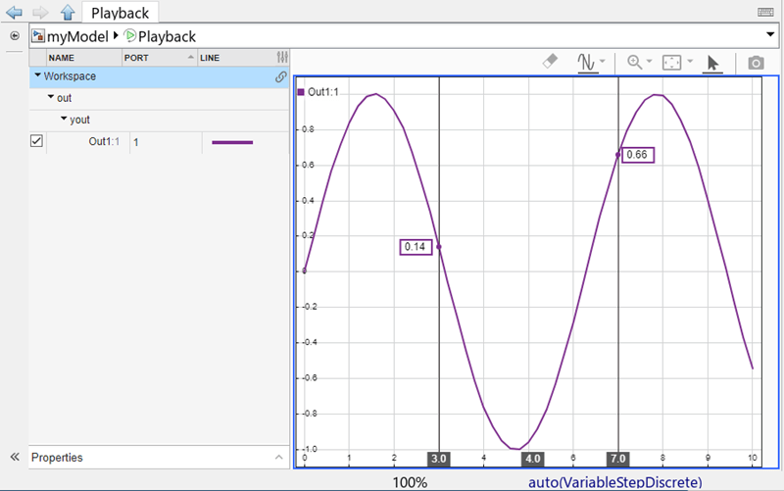Navigate up to parent with up arrow
The height and width of the screenshot is (491, 784).
tap(68, 12)
